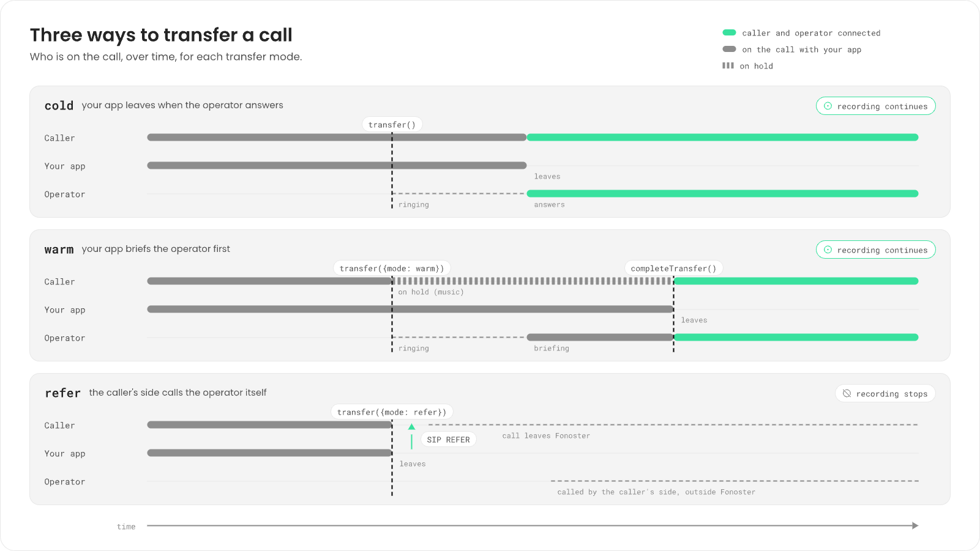Click the briefing label in warm section
Viewport: 980px width, 551px height.
[552, 349]
